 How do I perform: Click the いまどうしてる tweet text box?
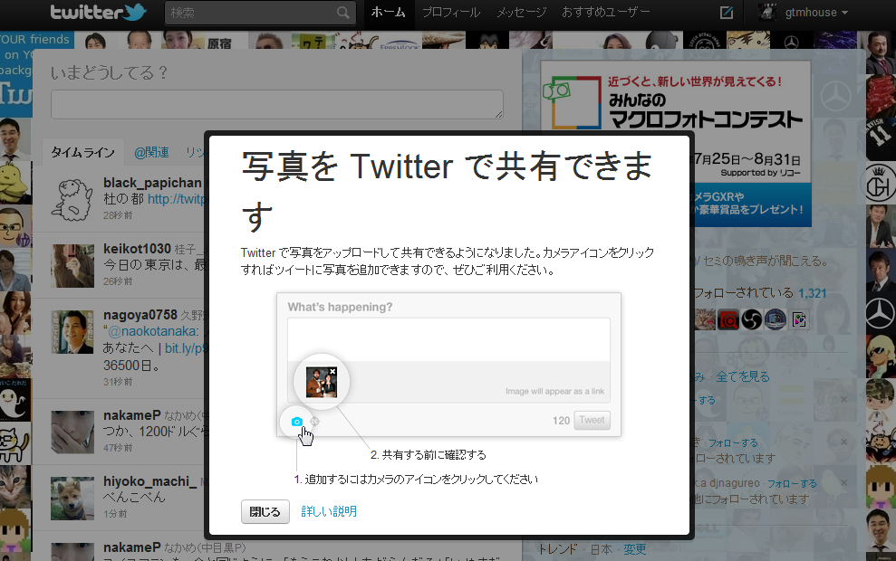277,104
